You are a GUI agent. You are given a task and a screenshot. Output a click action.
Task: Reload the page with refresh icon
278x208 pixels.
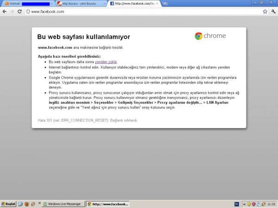pyautogui.click(x=19, y=12)
